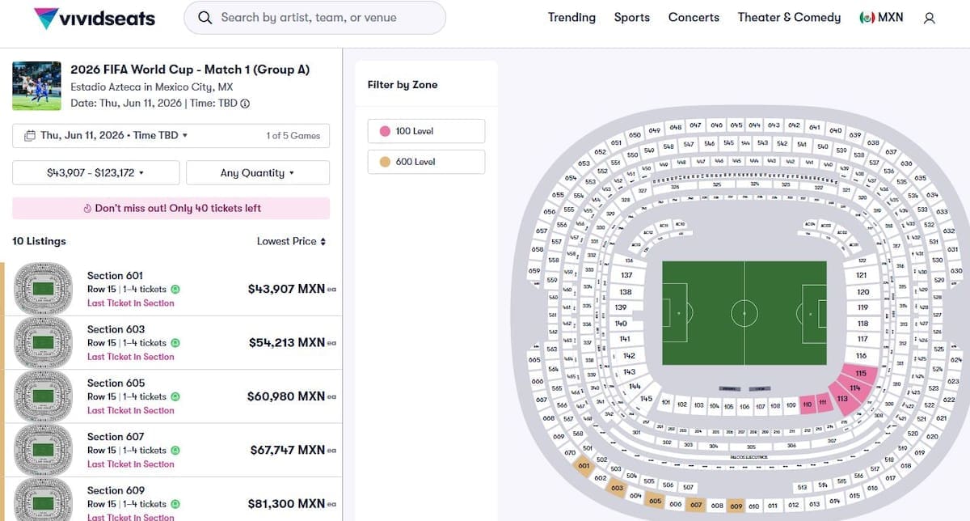The image size is (970, 521).
Task: Toggle the 600 Level zone filter
Action: tap(426, 162)
